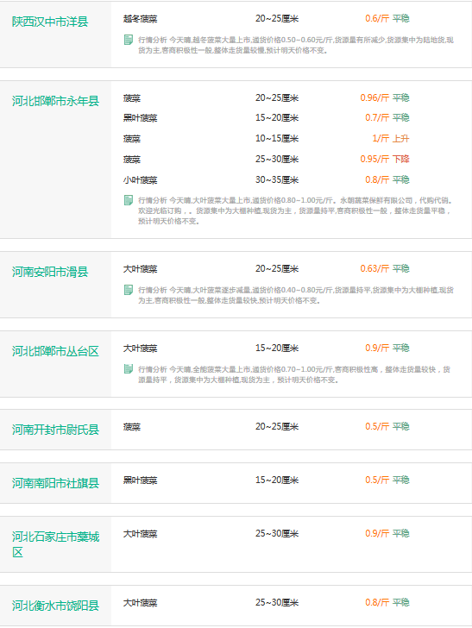Open the 河南南阳市社旗县 region link
Image resolution: width=472 pixels, height=628 pixels.
pos(55,483)
